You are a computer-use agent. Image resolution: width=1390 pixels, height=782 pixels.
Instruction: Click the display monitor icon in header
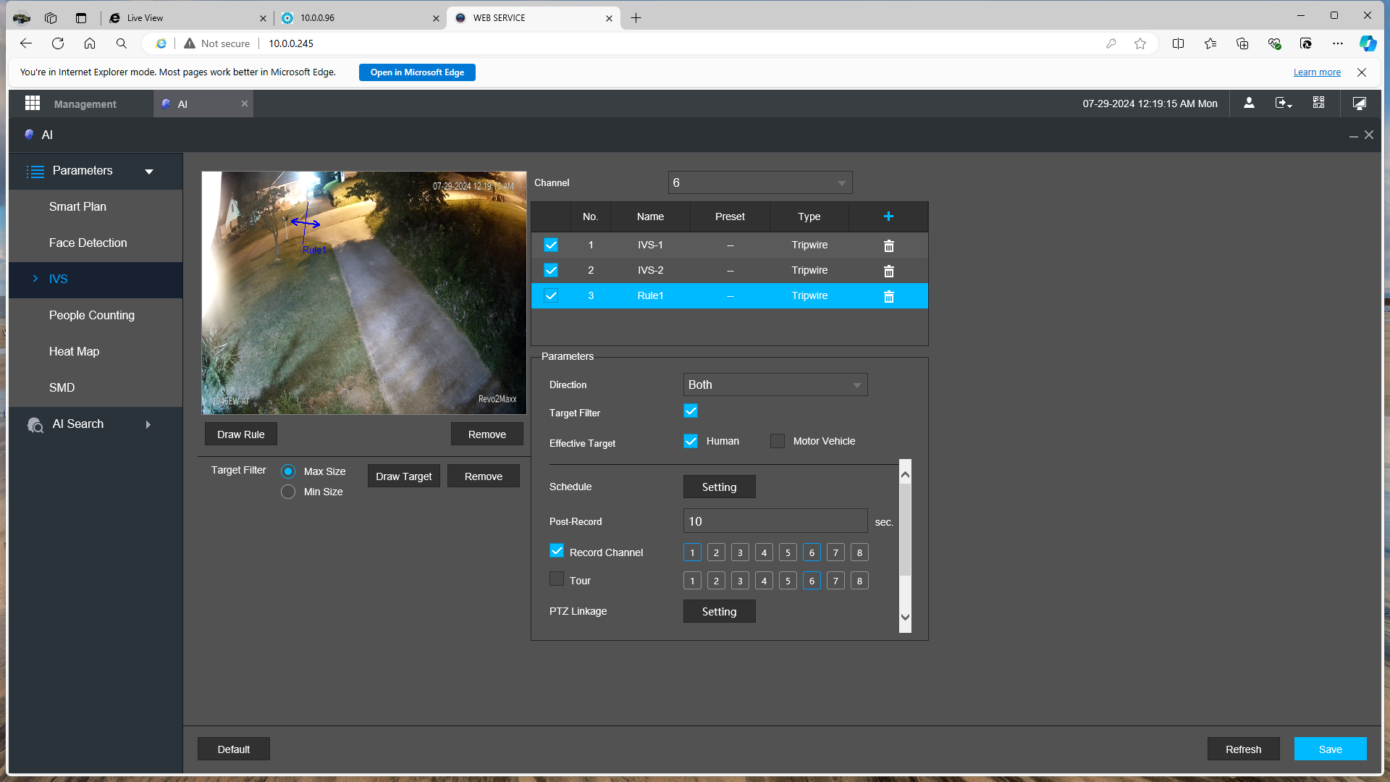[x=1360, y=104]
